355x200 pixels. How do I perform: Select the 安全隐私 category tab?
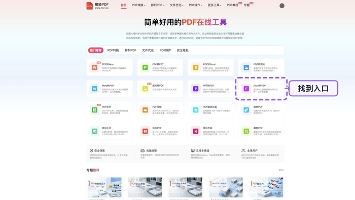pyautogui.click(x=183, y=50)
